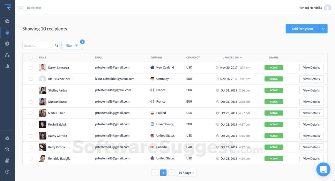Check the Maite Huber row checkbox
This screenshot has height=181, width=335.
click(31, 113)
